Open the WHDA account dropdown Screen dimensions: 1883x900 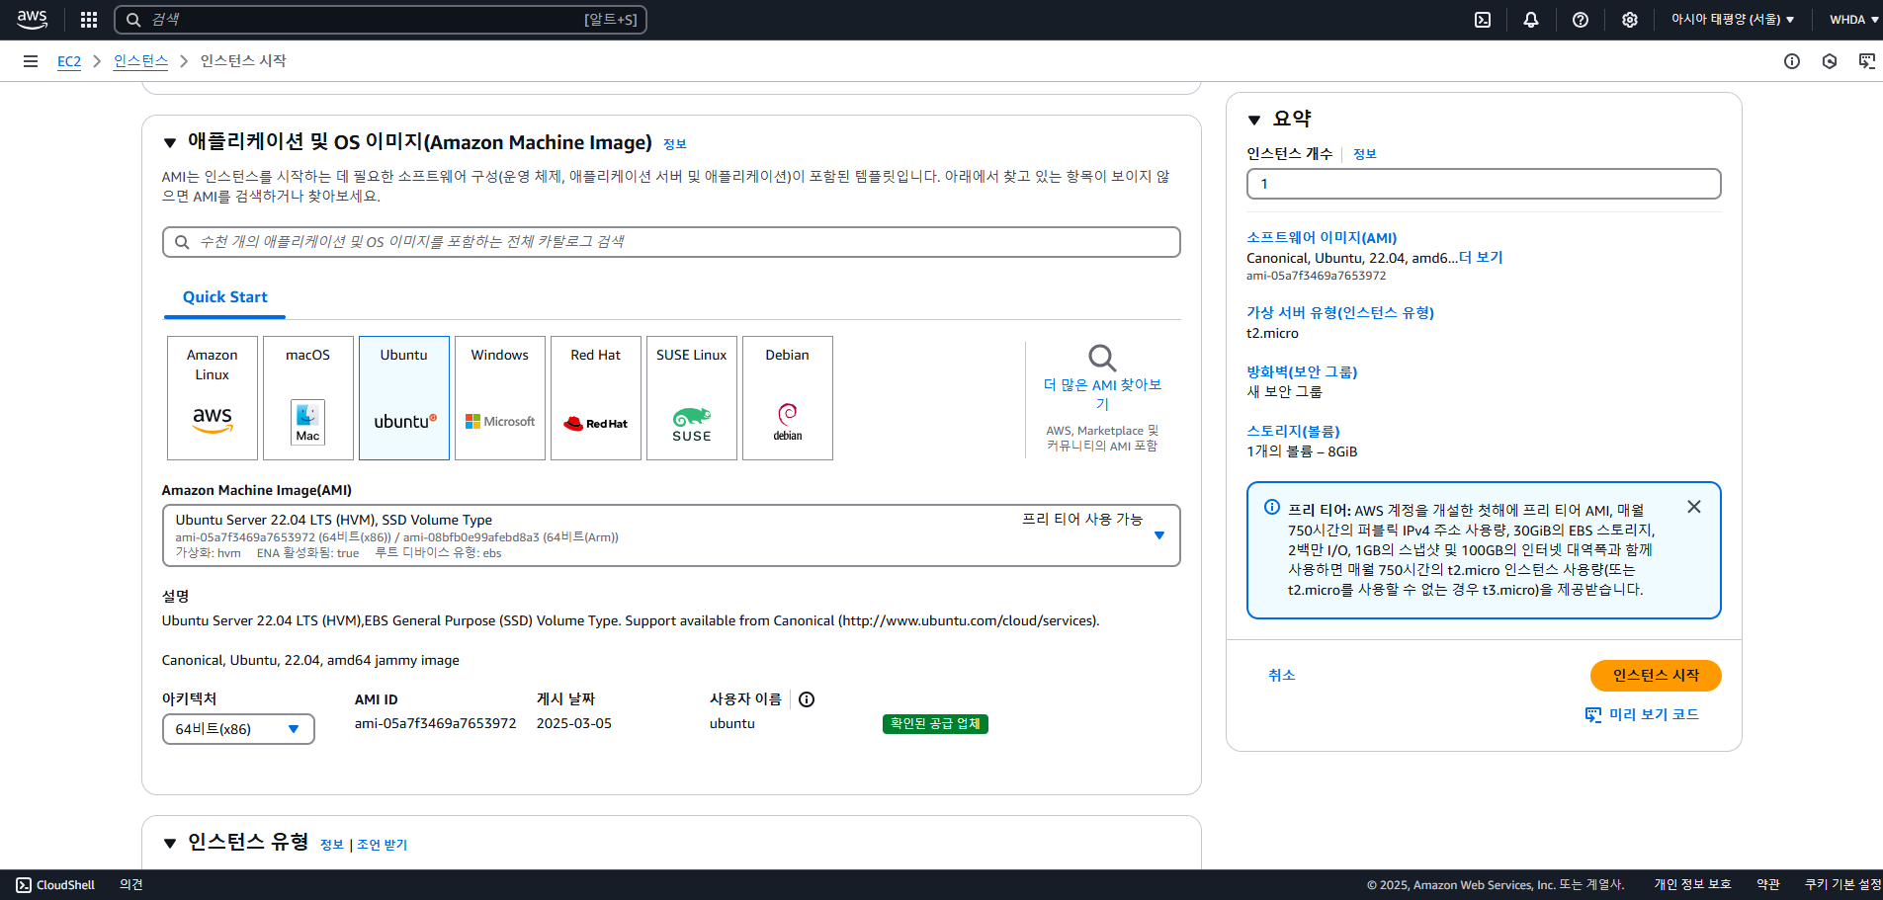tap(1853, 20)
